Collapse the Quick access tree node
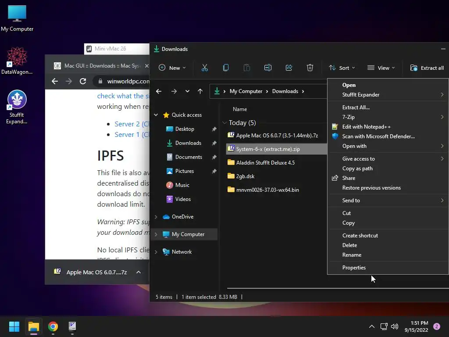This screenshot has width=449, height=337. (x=156, y=115)
